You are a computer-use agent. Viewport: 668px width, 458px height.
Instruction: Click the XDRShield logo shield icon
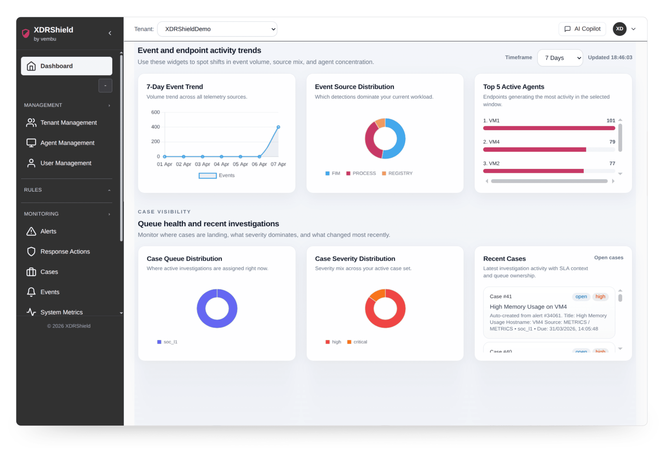26,33
